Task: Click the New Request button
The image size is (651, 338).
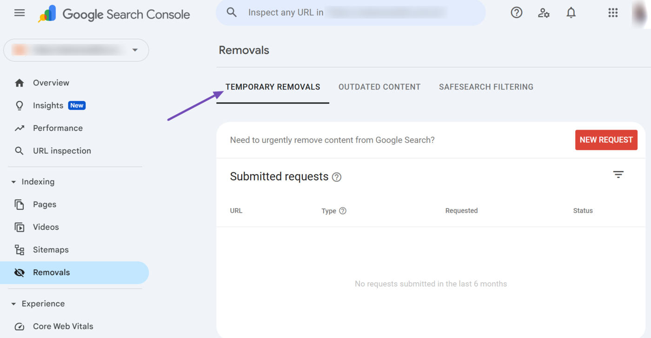Action: 606,140
